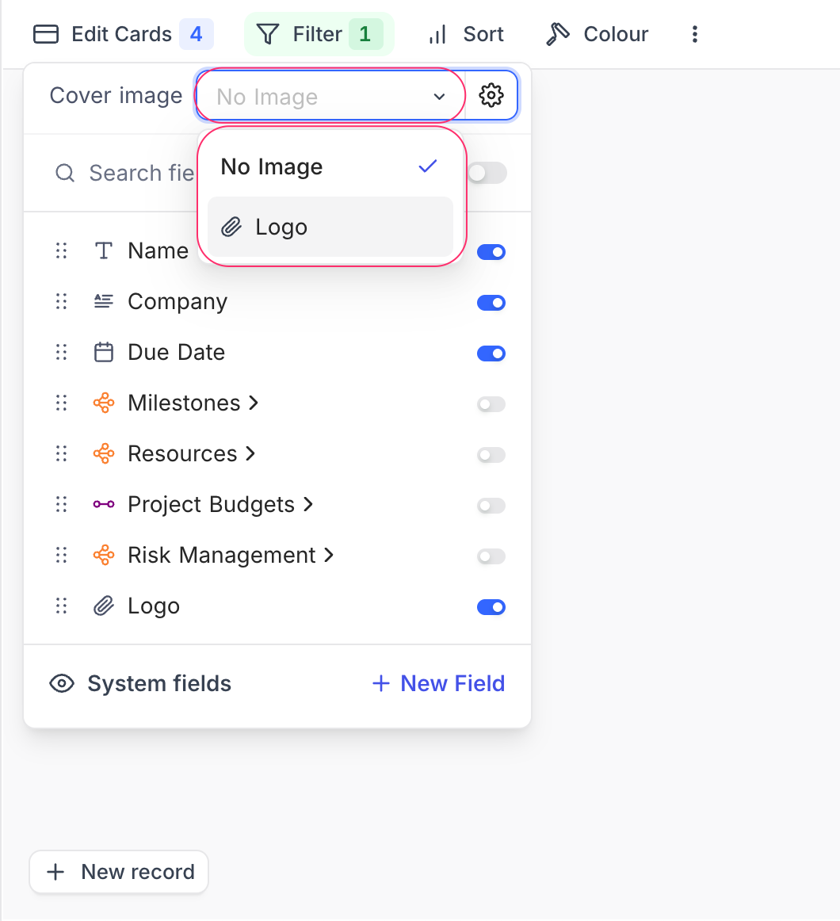The width and height of the screenshot is (840, 921).
Task: Disable the Due Date field toggle
Action: click(x=491, y=353)
